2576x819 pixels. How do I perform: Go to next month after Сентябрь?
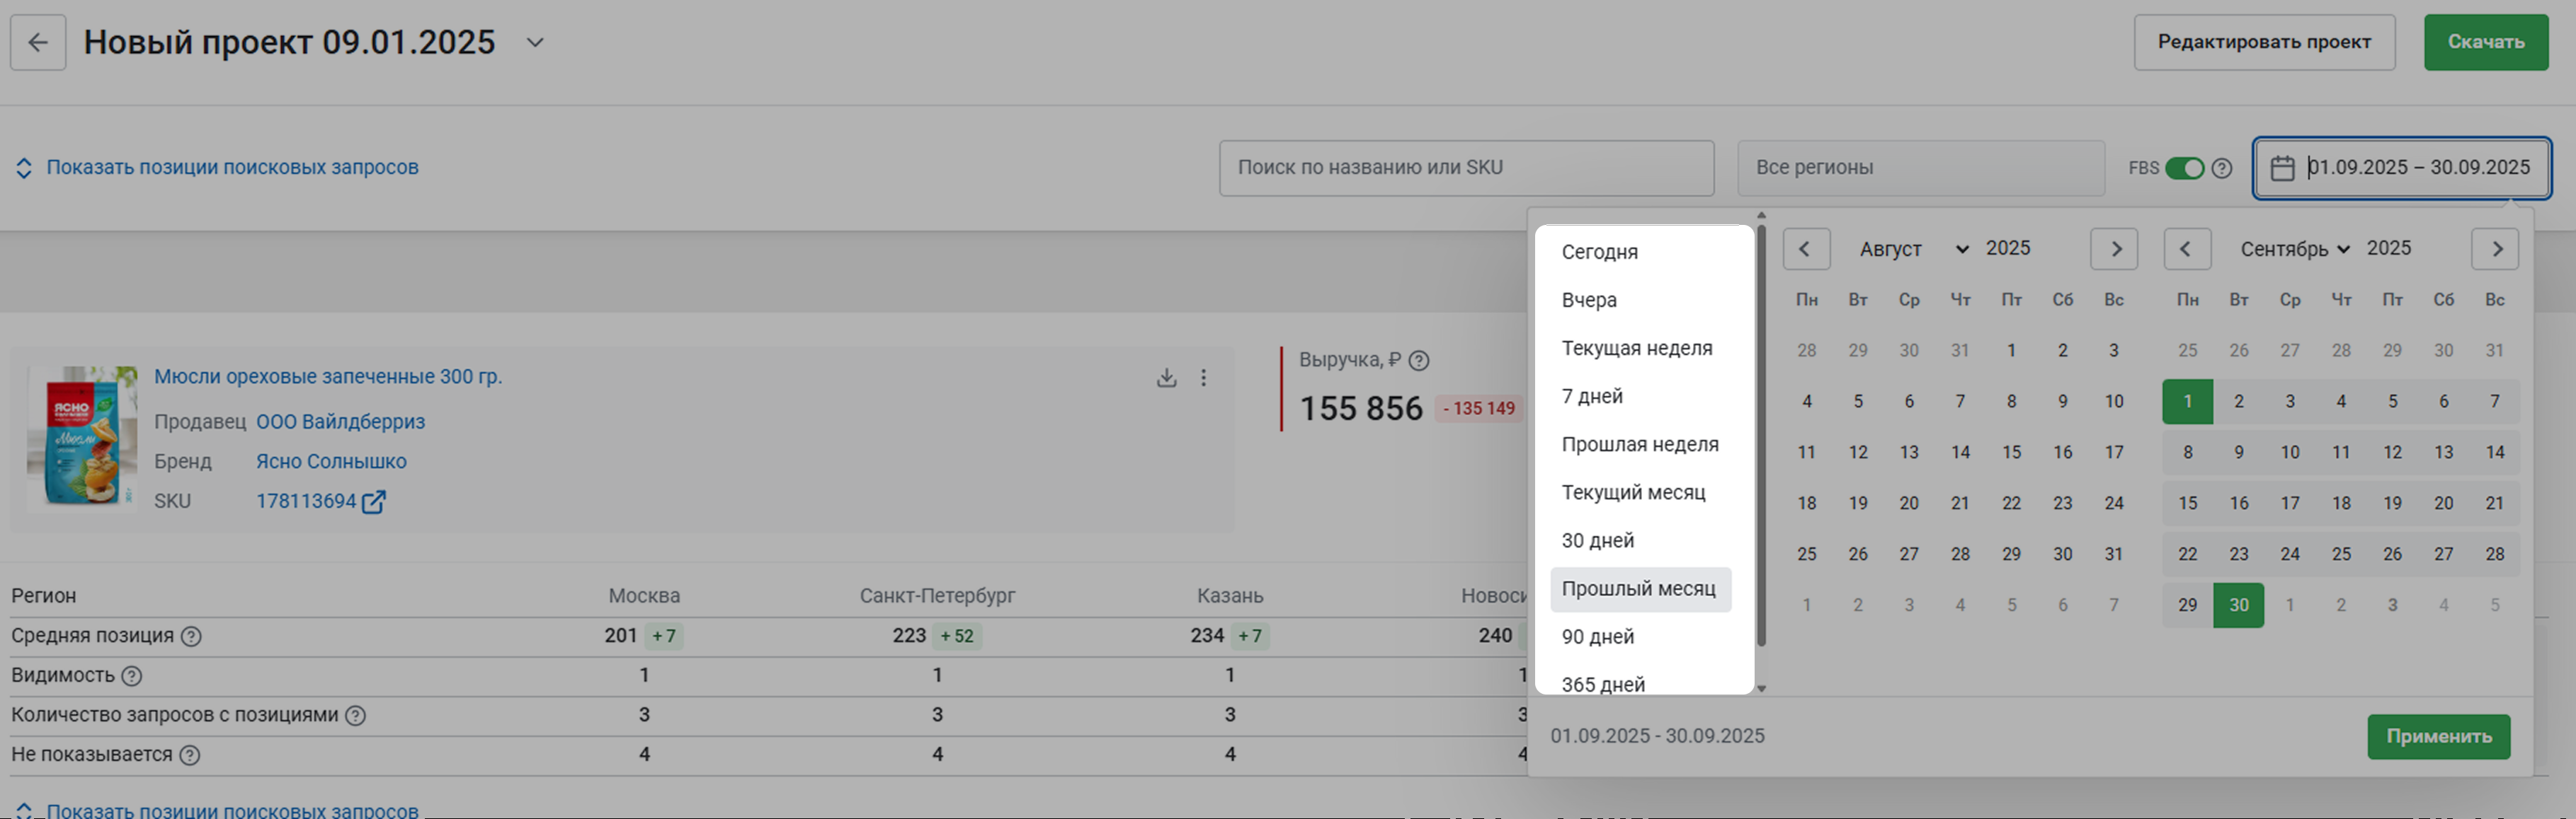(2494, 249)
